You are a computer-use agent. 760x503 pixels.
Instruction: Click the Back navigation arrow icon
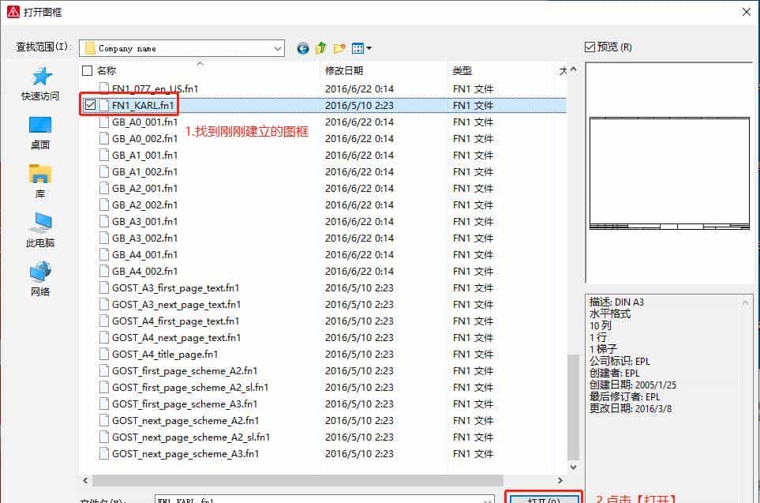coord(303,48)
